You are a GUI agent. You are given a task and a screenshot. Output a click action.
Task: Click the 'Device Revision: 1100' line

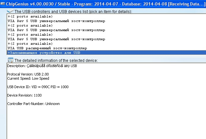click(x=24, y=95)
